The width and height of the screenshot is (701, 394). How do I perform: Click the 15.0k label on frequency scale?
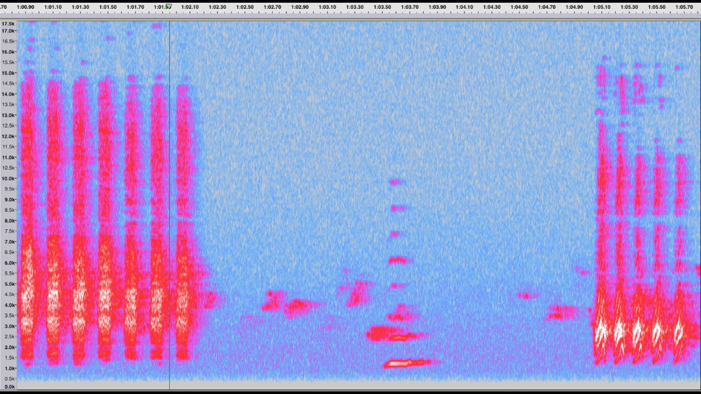(8, 73)
